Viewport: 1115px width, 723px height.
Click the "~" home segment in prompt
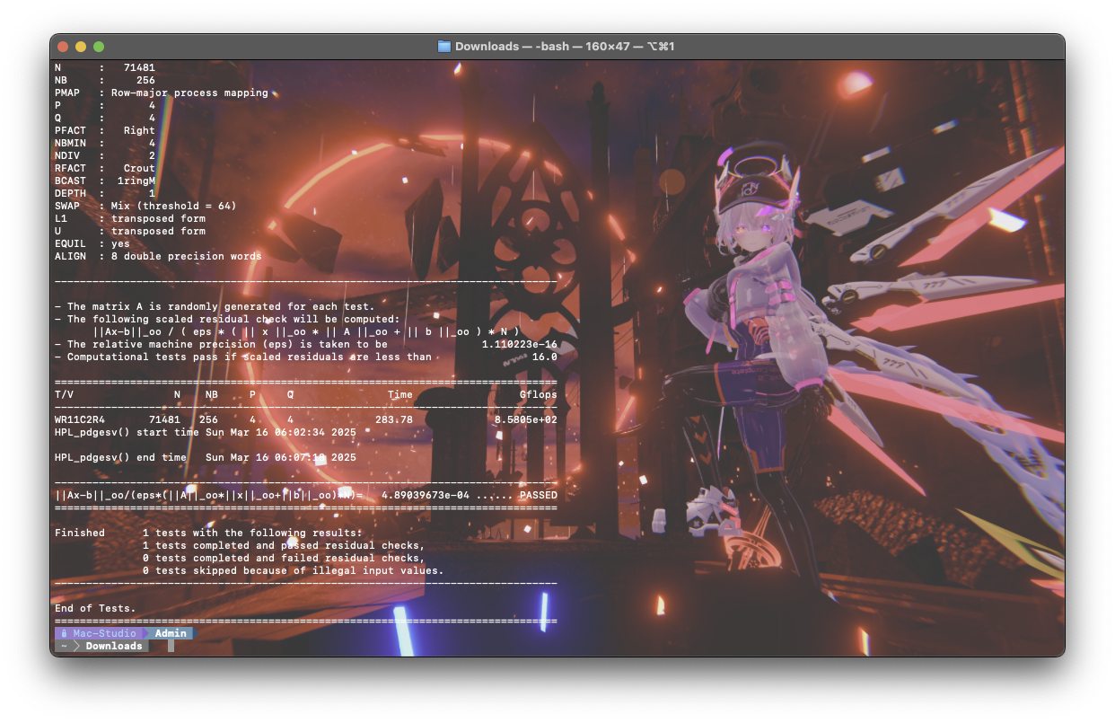(x=64, y=646)
